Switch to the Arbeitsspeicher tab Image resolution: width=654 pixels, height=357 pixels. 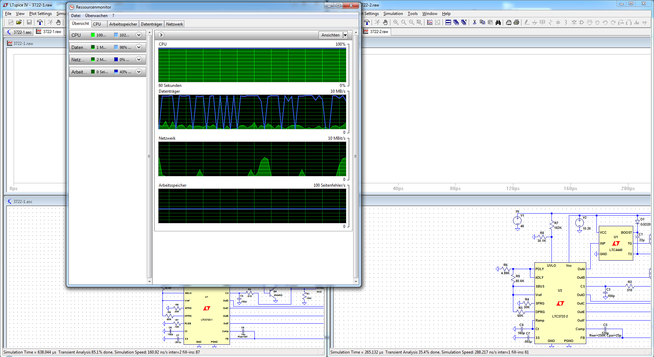point(123,24)
